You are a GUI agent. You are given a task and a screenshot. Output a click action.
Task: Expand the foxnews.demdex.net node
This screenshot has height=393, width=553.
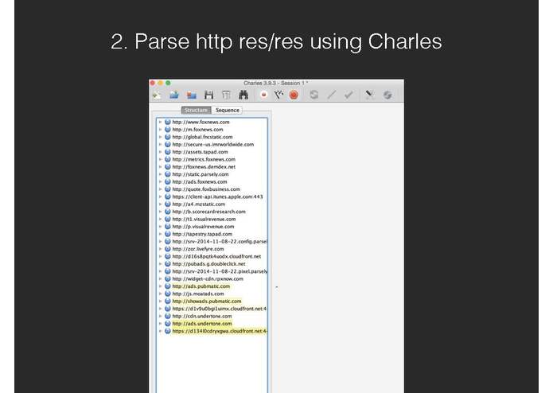(161, 167)
